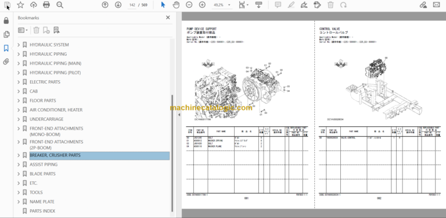Zoom out with the minus button
This screenshot has width=446, height=218.
189,5
